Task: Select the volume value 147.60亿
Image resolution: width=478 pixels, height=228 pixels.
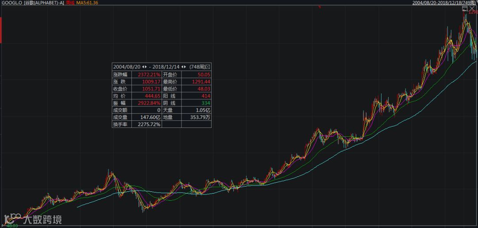Action: (x=150, y=117)
